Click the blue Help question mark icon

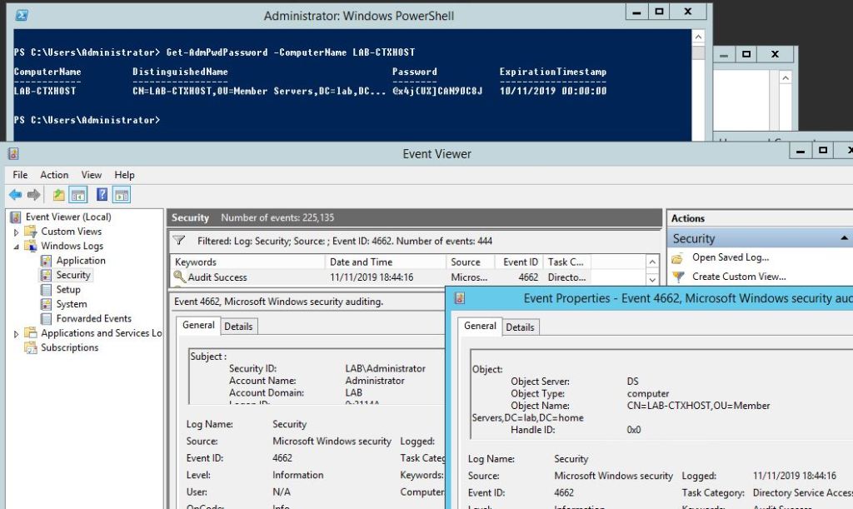coord(102,195)
